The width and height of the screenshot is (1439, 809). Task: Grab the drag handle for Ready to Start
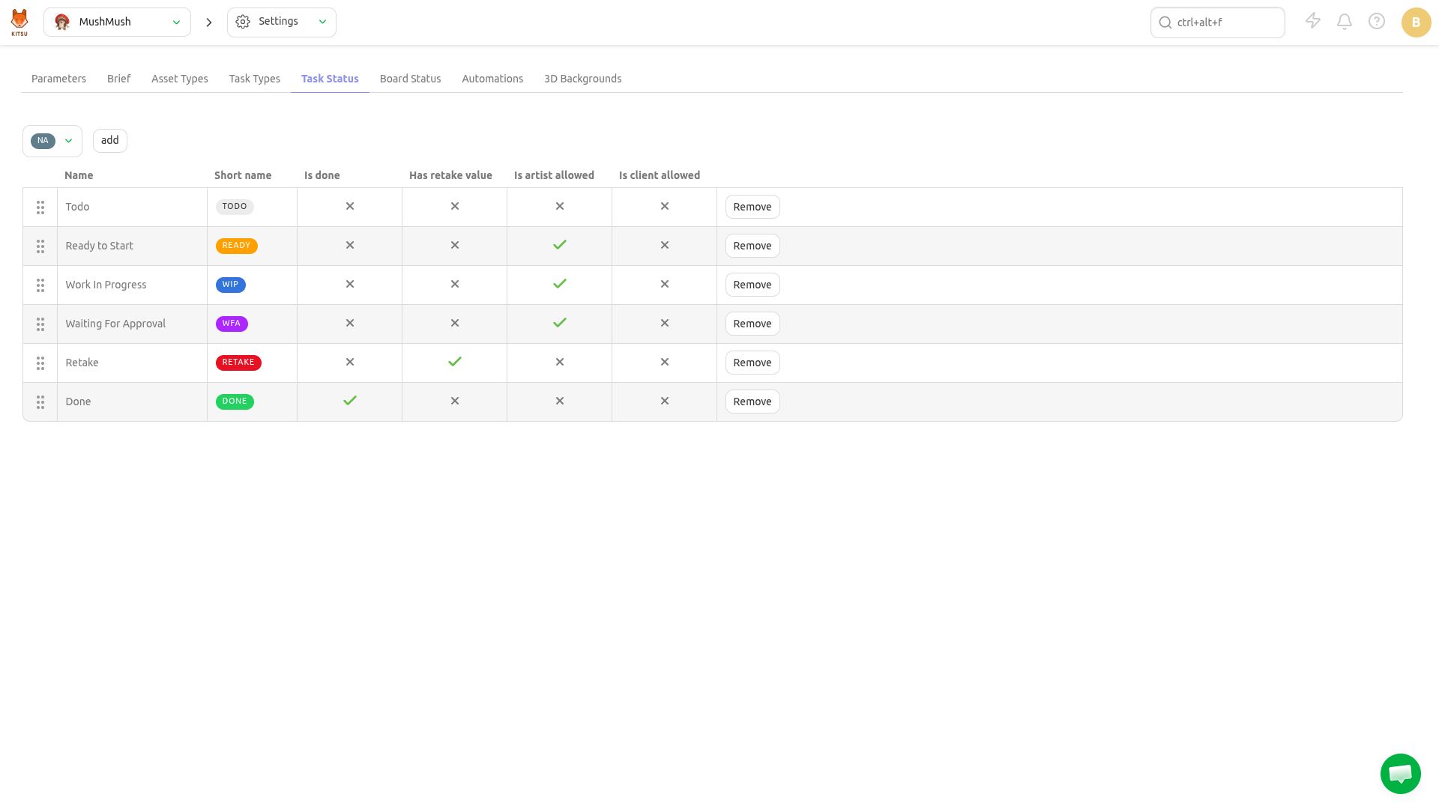click(x=40, y=246)
